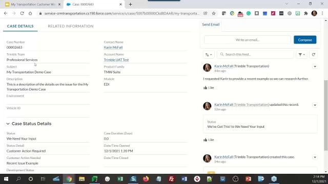
Task: Collapse the Case Status Details section
Action: 8,124
